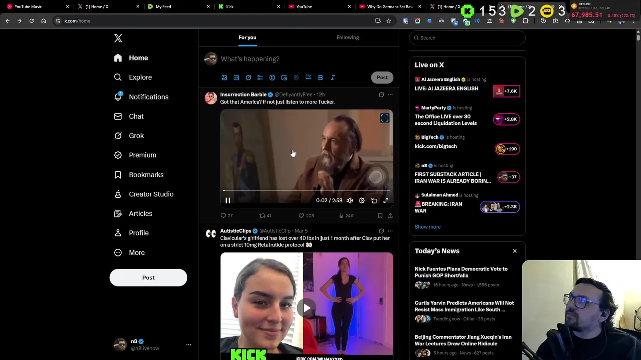Viewport: 641px width, 360px height.
Task: View analytics of post with 24K views
Action: point(346,216)
